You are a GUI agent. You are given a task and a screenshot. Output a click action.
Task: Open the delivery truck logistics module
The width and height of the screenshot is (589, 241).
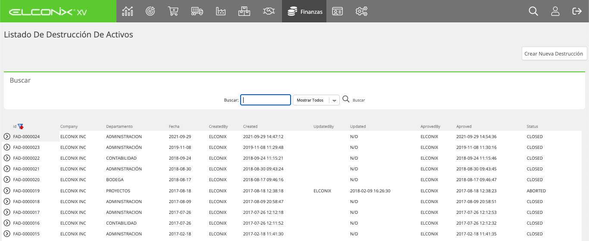click(x=197, y=11)
